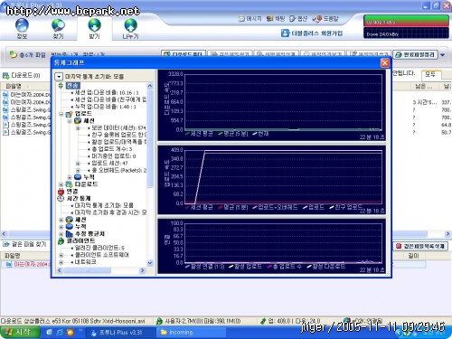Expand the 누적 node under 업로드
This screenshot has width=452, height=339.
point(70,177)
